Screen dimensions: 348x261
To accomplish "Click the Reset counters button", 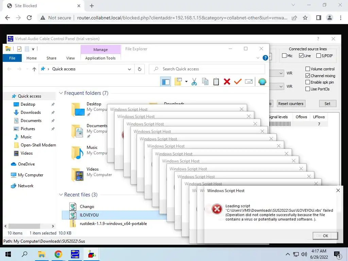I will pos(291,104).
